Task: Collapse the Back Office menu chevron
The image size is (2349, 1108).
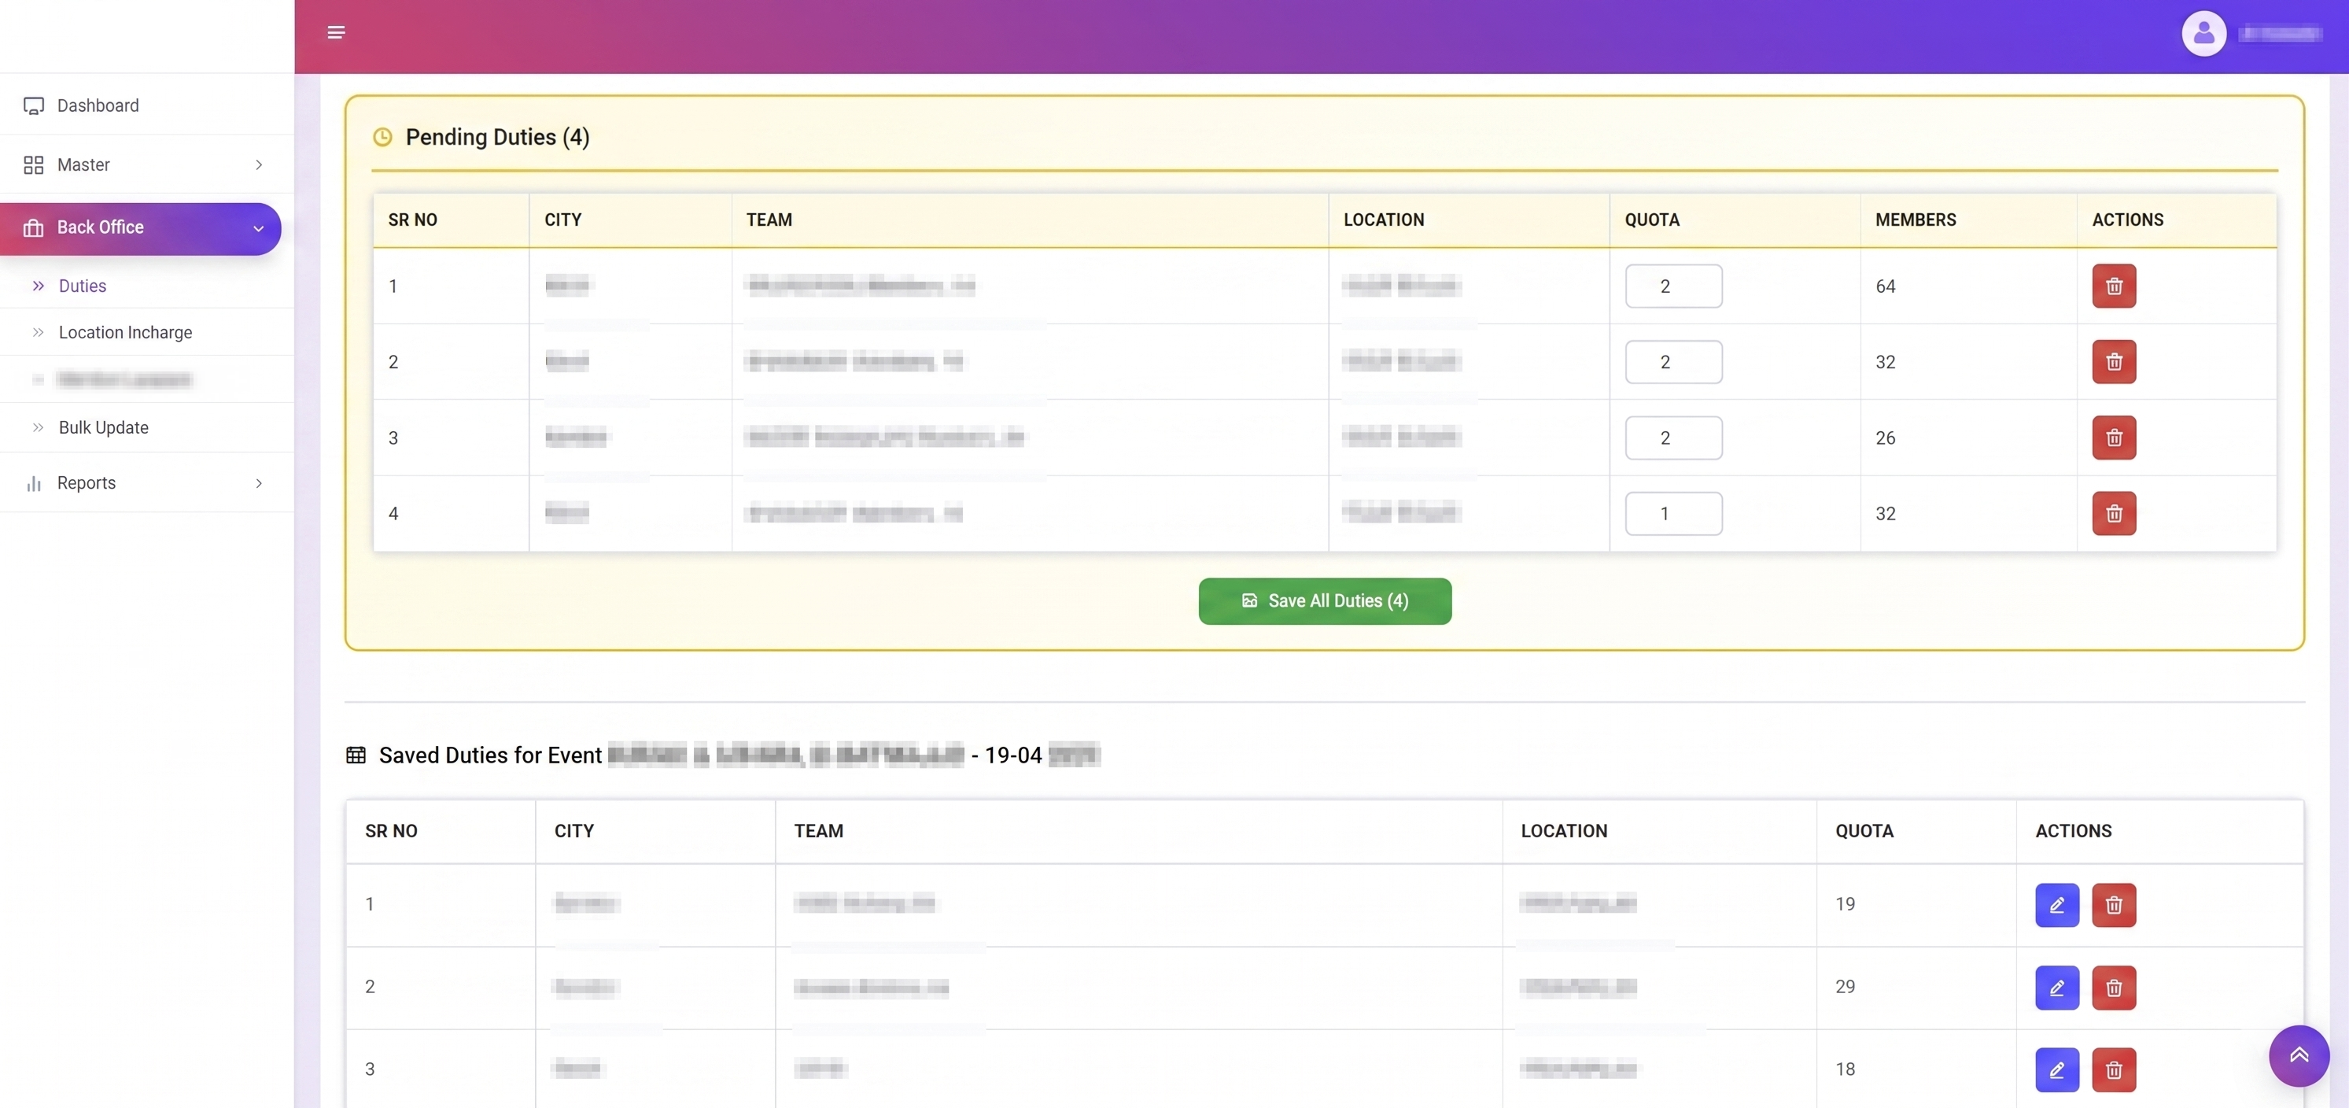Action: coord(259,228)
